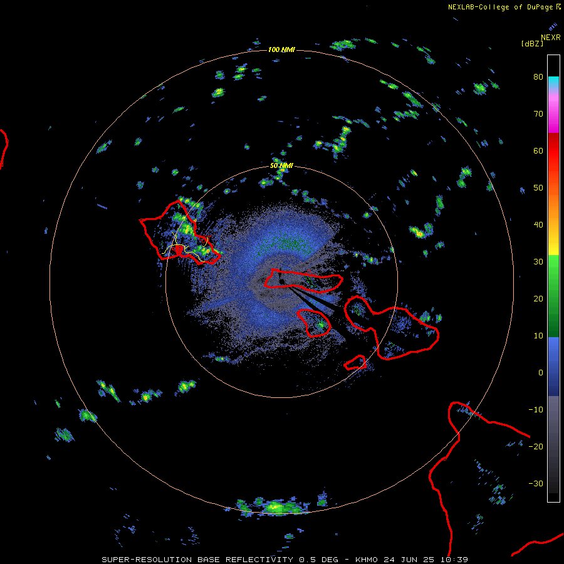Screen dimensions: 564x564
Task: Click the 10:39 time in bottom caption
Action: click(456, 560)
